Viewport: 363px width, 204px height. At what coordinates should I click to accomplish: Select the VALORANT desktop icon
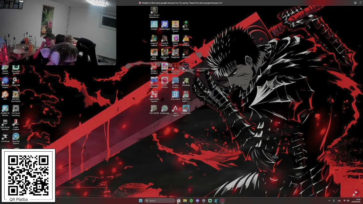tap(186, 68)
